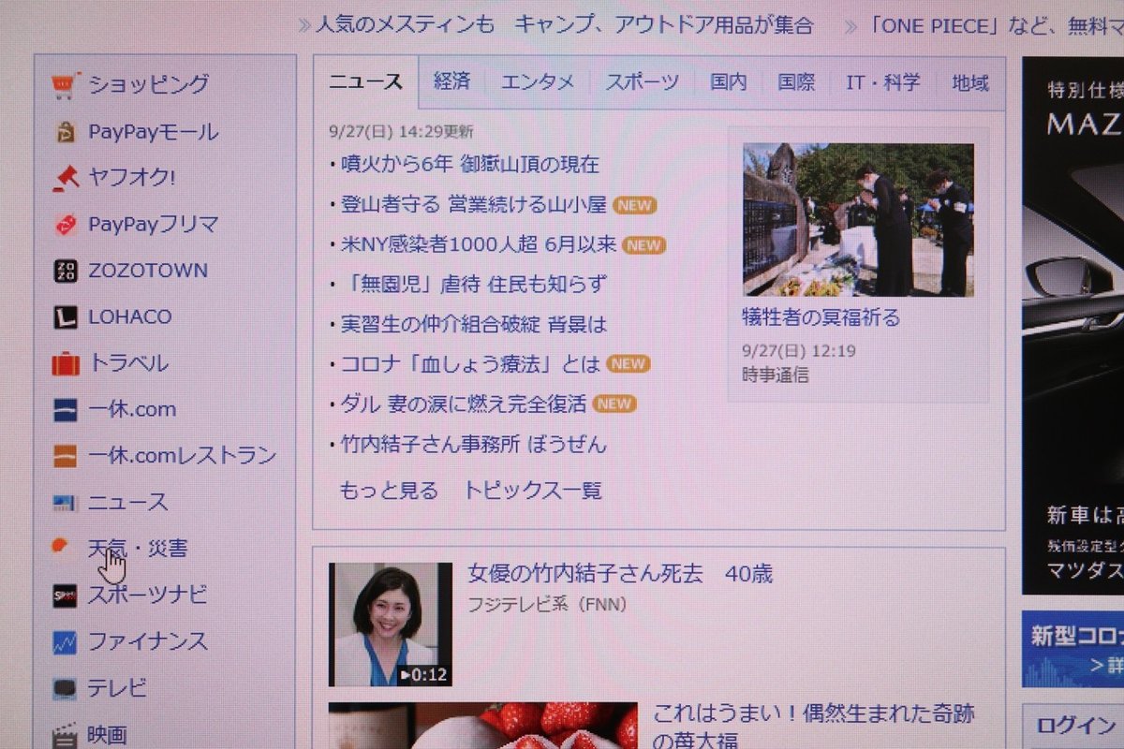
Task: Click the テレビ TV icon
Action: click(x=65, y=689)
